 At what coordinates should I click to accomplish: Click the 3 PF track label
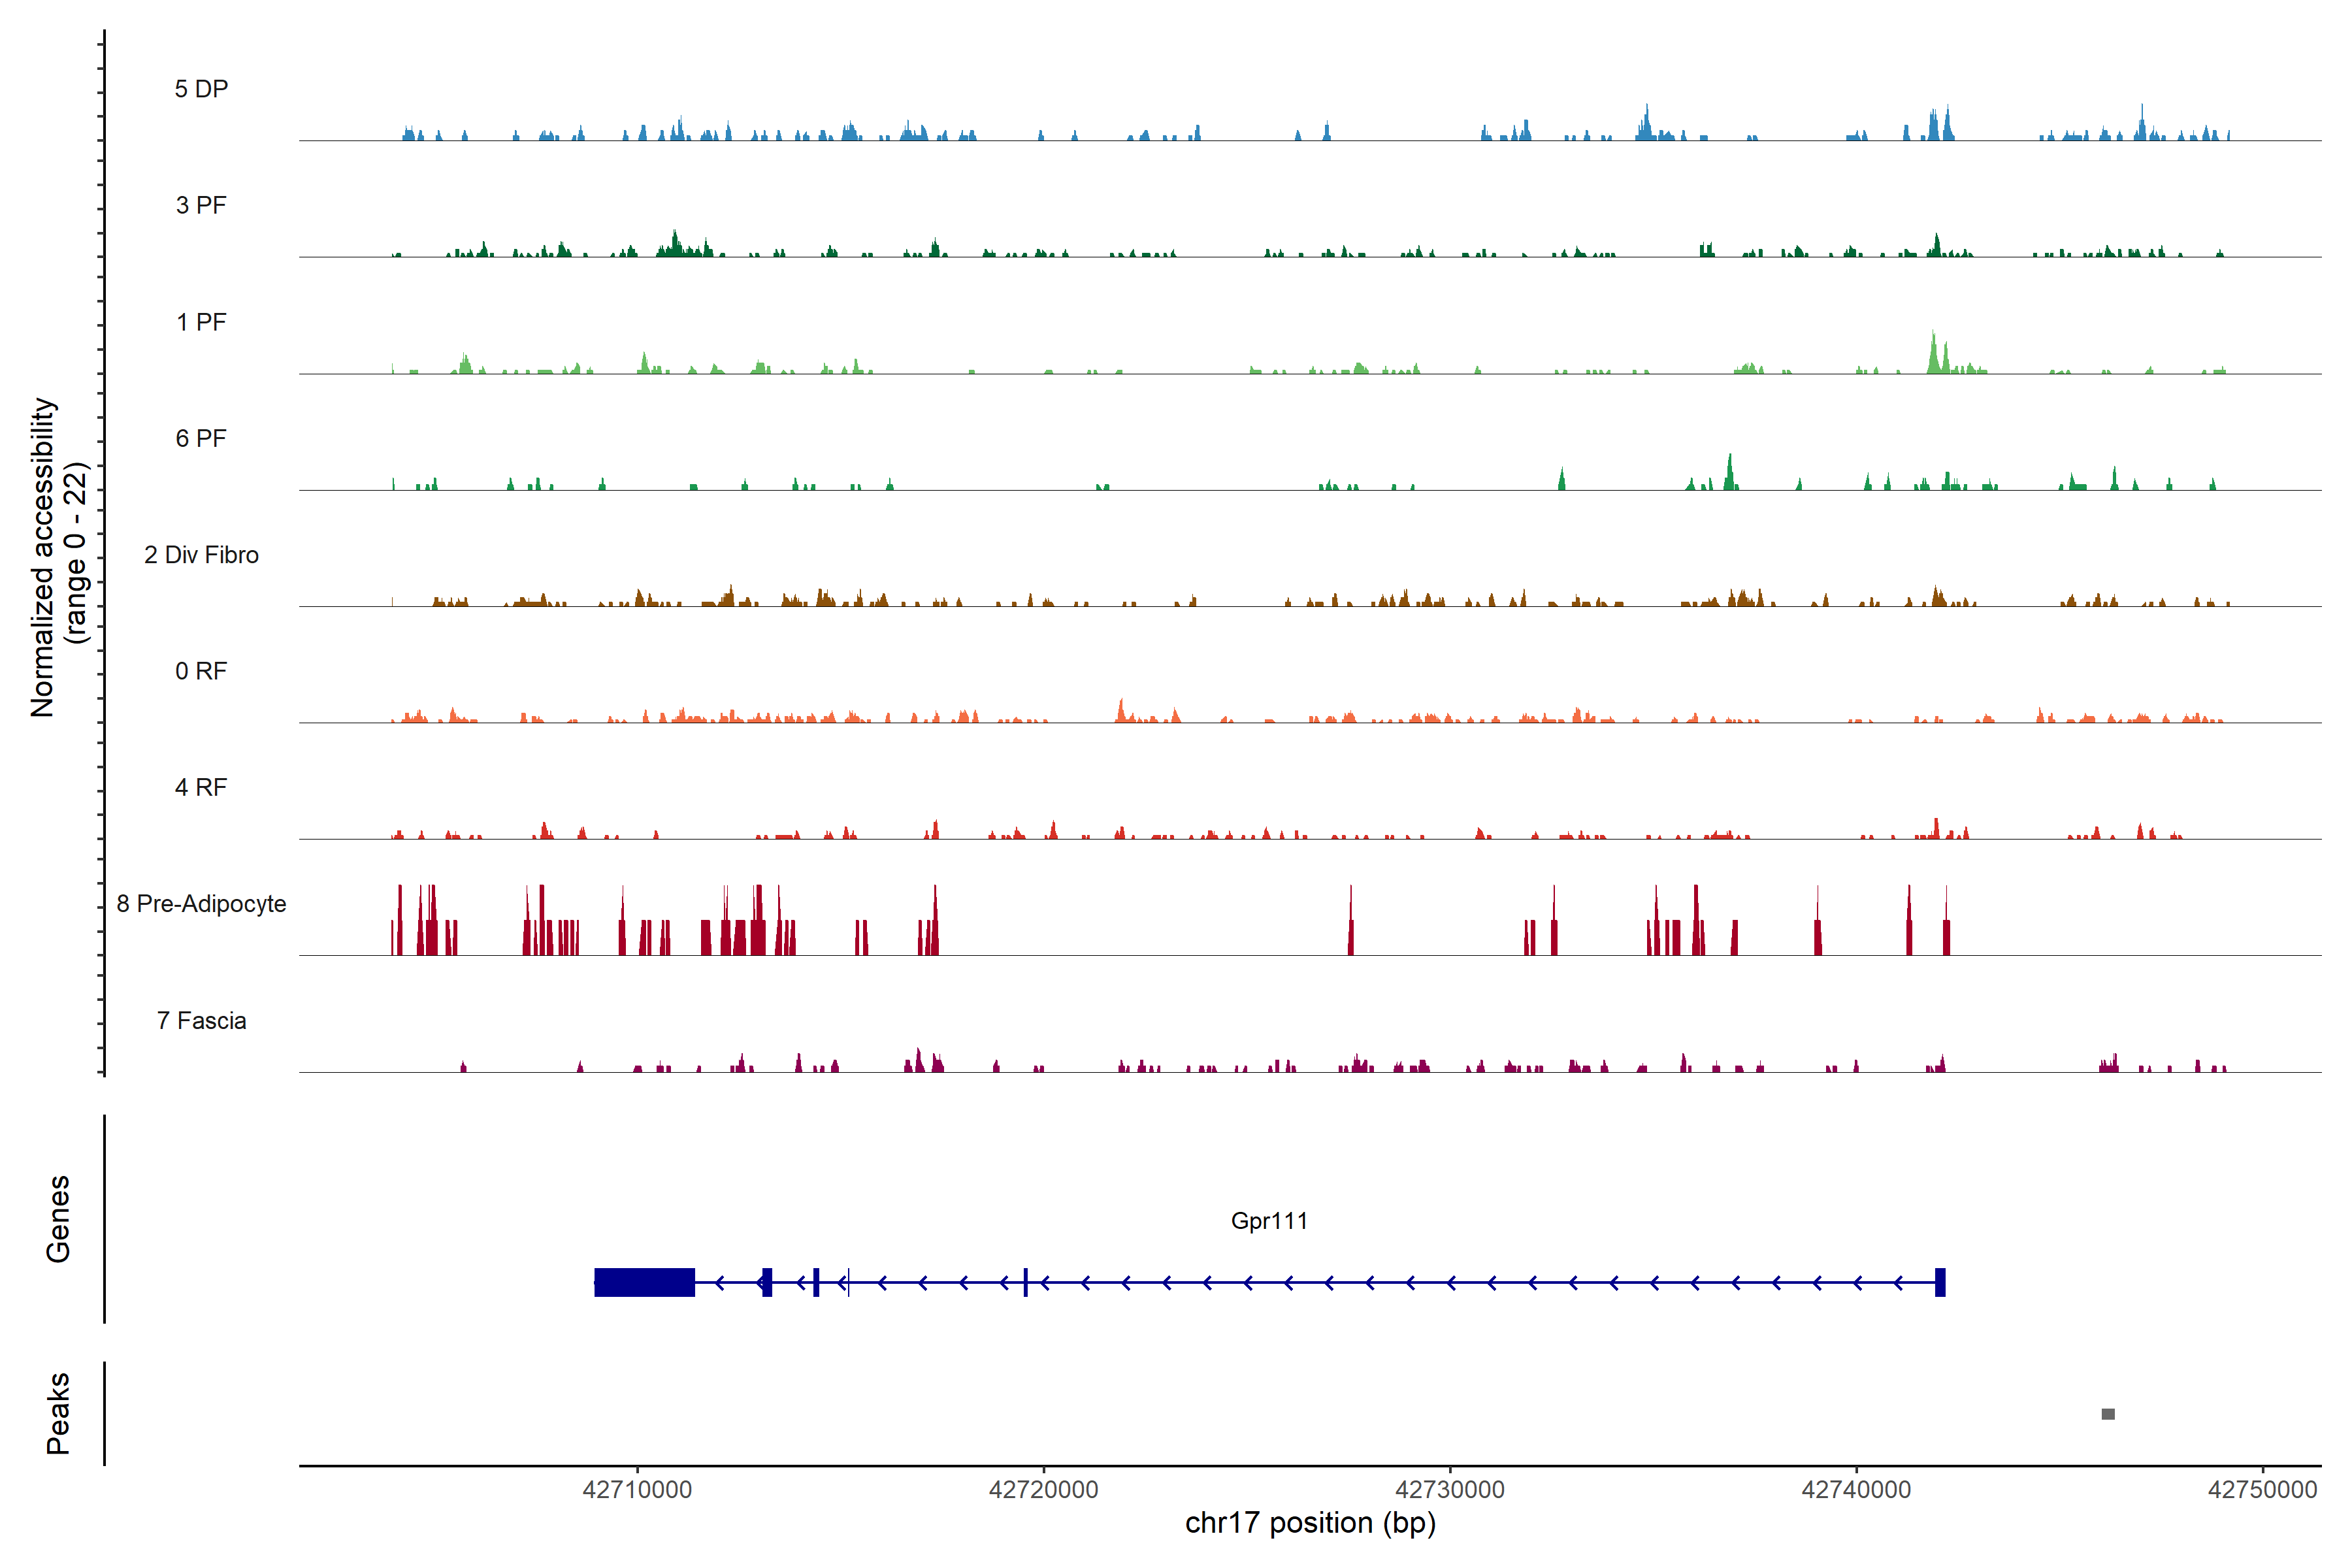[x=201, y=205]
